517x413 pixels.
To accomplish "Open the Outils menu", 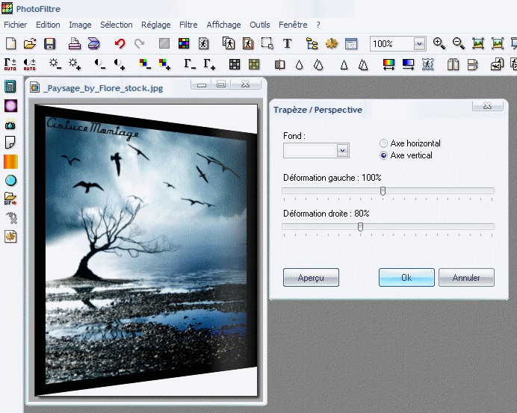I will pos(260,25).
